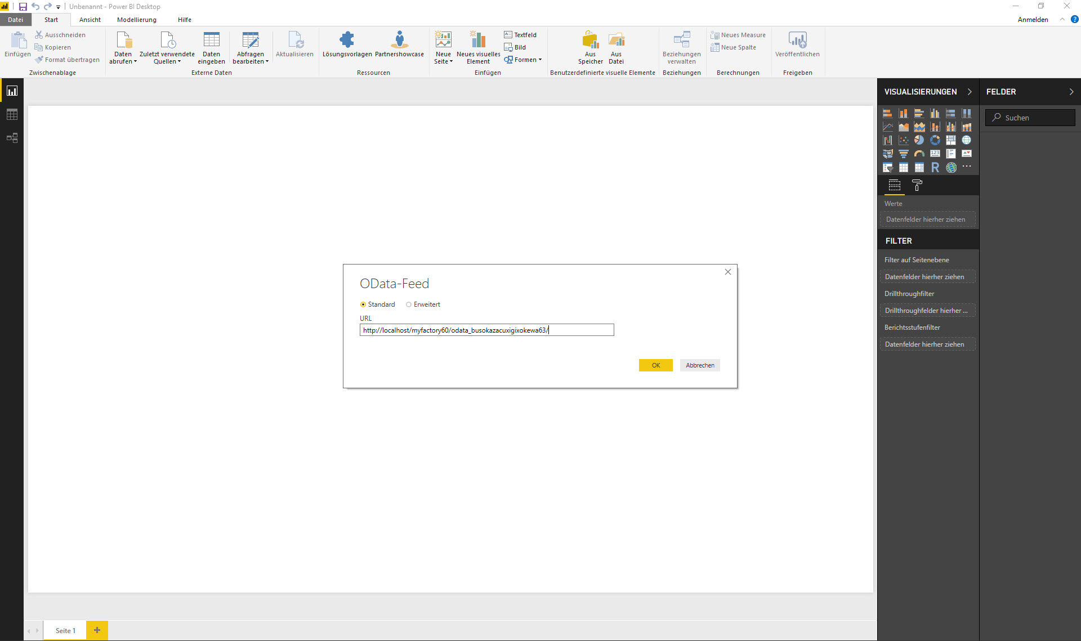Open the Format paint roller tab
Screen dimensions: 1081x641
(x=917, y=185)
